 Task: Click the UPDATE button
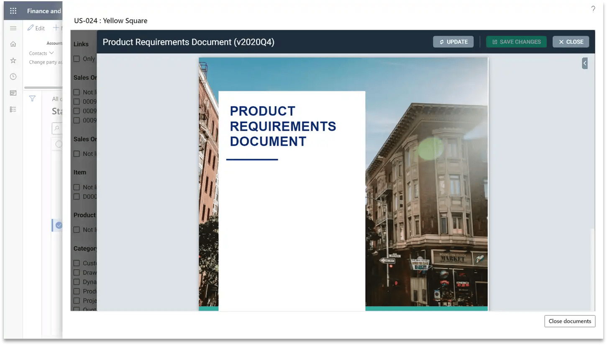[453, 42]
